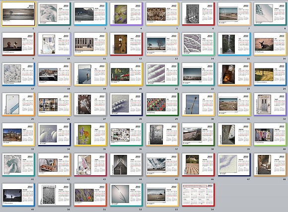Select slide 27 frosty fern on brown

click(x=90, y=104)
